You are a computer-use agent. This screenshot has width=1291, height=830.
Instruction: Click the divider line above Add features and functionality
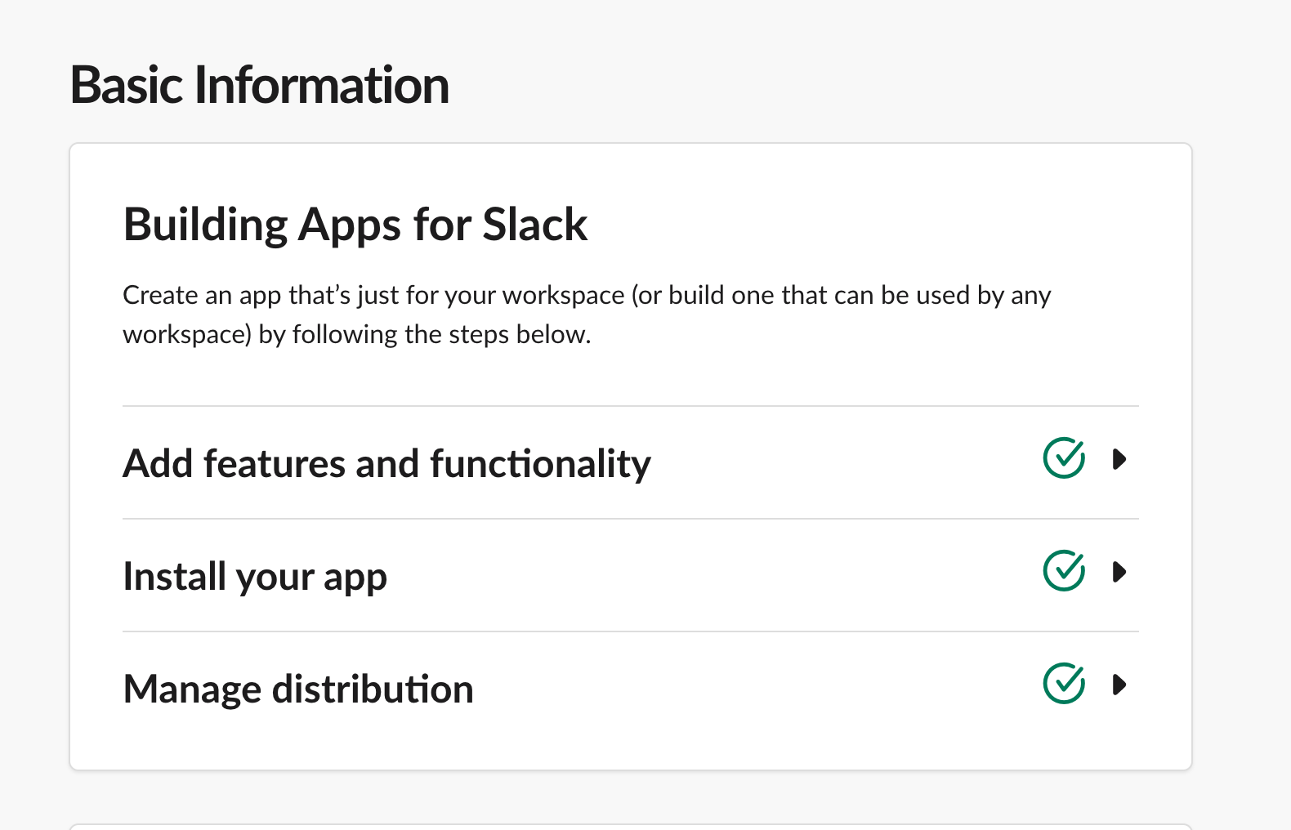[x=631, y=406]
